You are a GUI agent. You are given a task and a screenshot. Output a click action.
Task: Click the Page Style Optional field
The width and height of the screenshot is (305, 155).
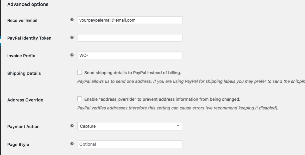coord(130,144)
